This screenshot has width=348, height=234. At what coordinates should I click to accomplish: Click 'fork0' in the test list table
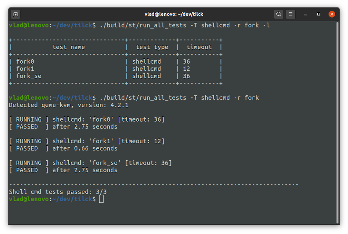25,61
